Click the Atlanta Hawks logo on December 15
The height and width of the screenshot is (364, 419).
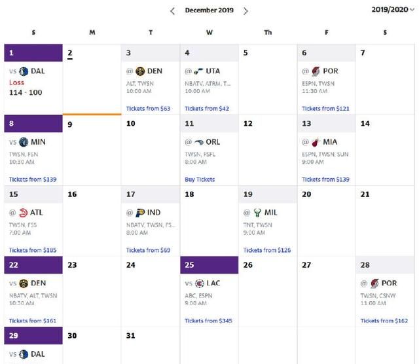click(24, 213)
